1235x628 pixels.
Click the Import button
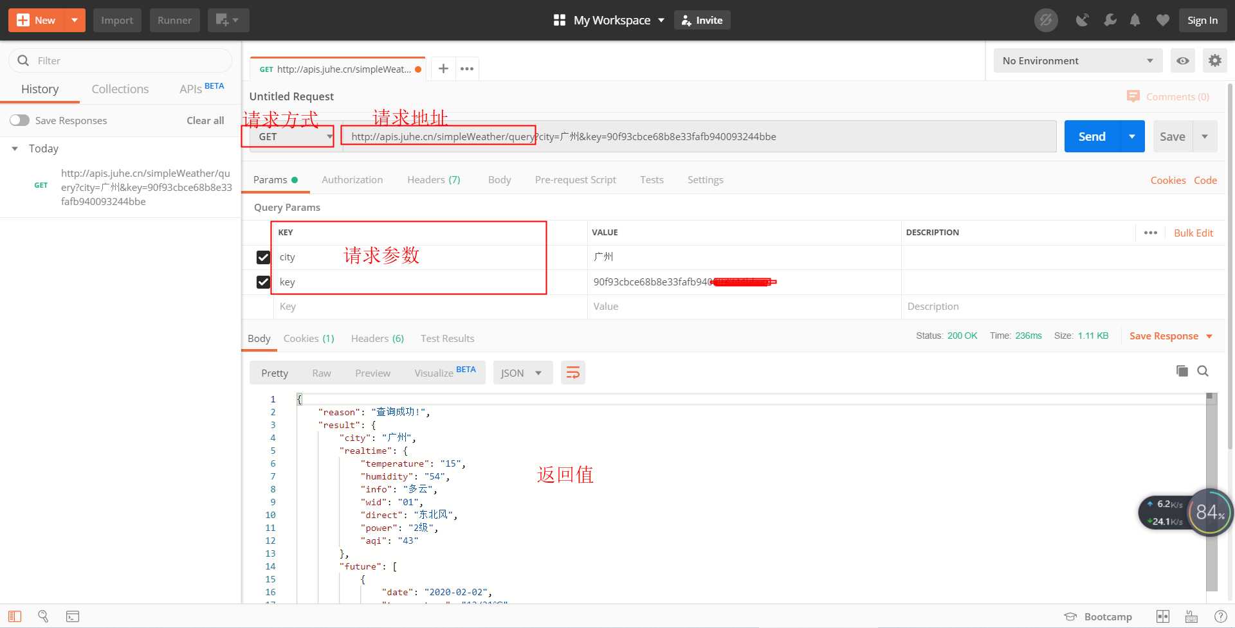coord(117,20)
